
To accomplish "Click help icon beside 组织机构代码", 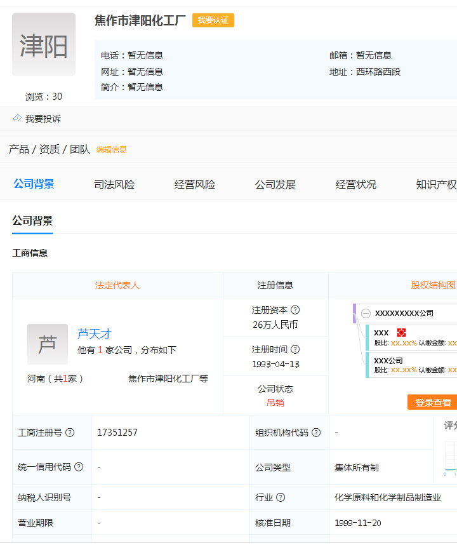I will [316, 433].
